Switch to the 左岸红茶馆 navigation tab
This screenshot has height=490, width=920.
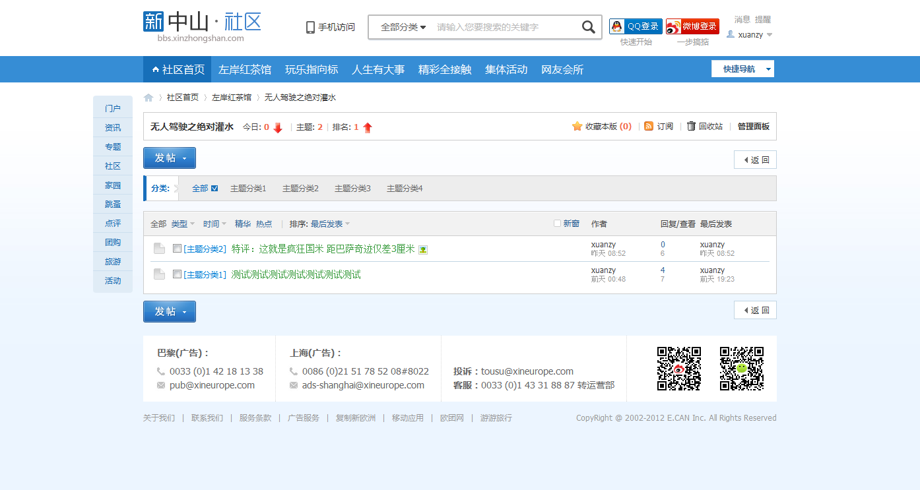[245, 69]
